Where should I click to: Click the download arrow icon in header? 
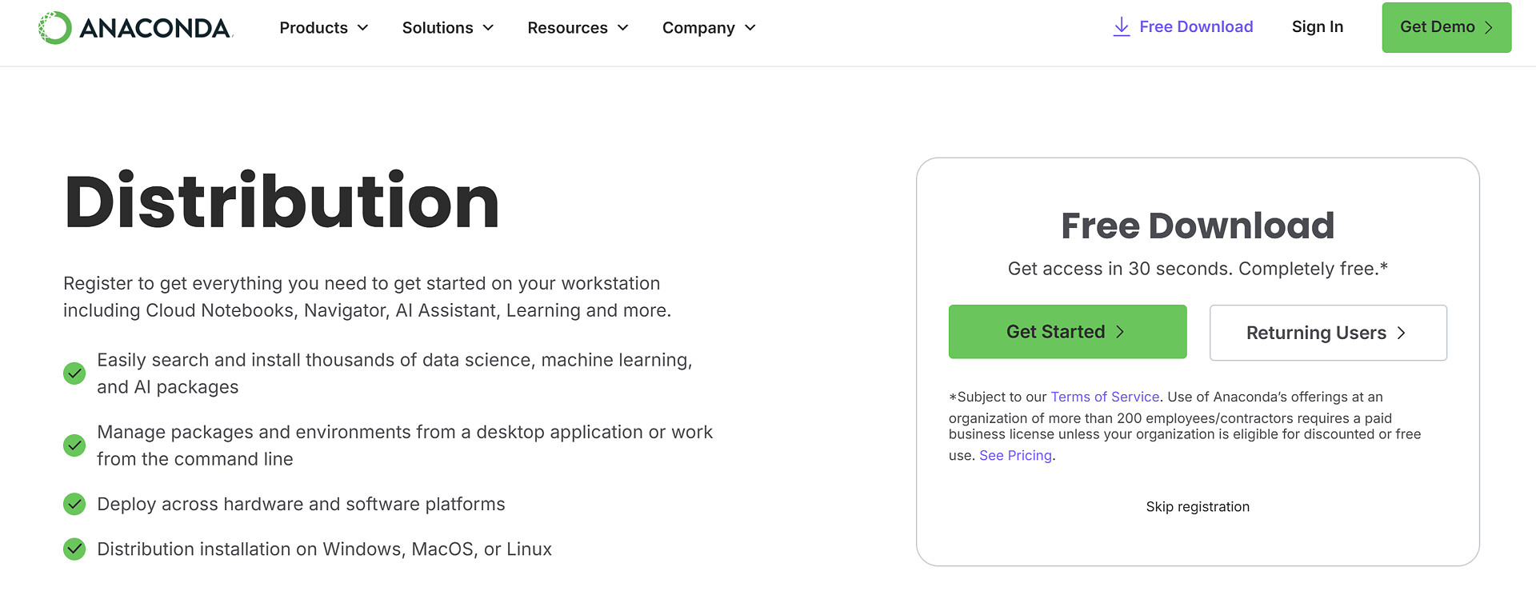[x=1122, y=27]
